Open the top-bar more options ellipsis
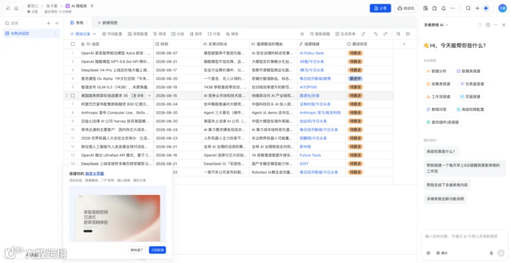 pos(453,8)
